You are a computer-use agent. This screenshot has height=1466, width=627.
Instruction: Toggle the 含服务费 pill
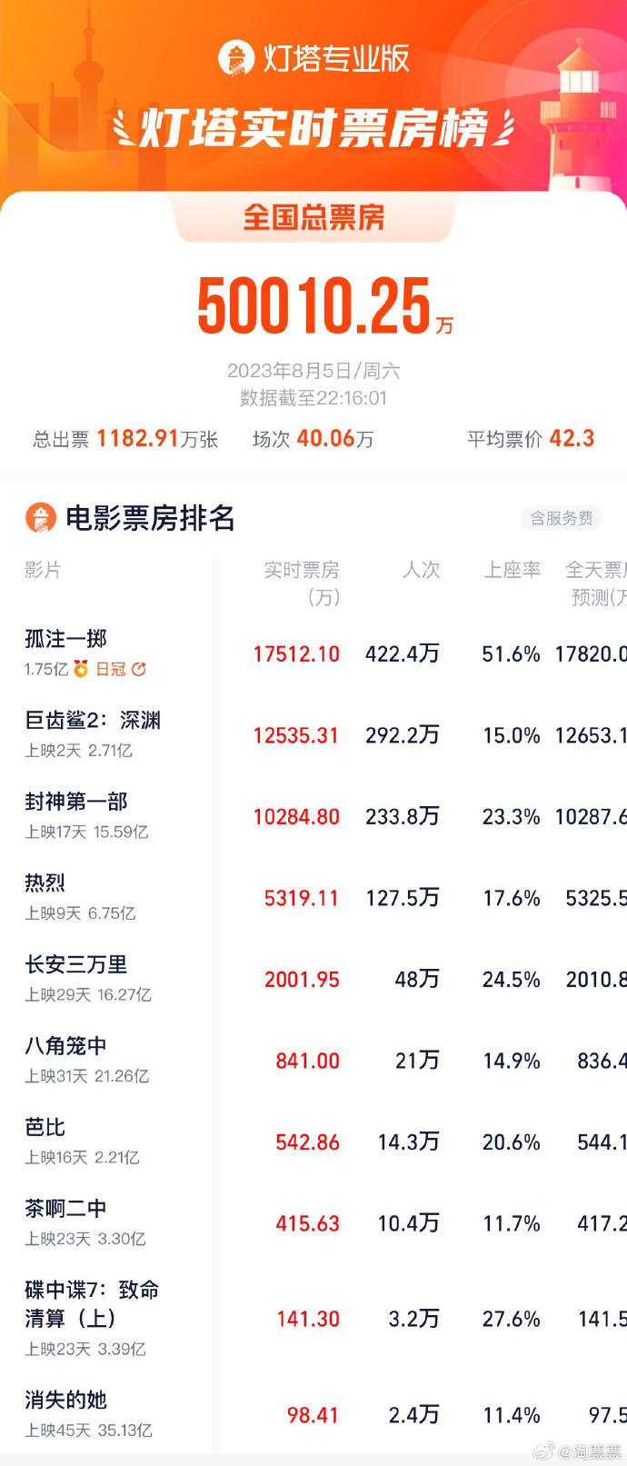[562, 518]
